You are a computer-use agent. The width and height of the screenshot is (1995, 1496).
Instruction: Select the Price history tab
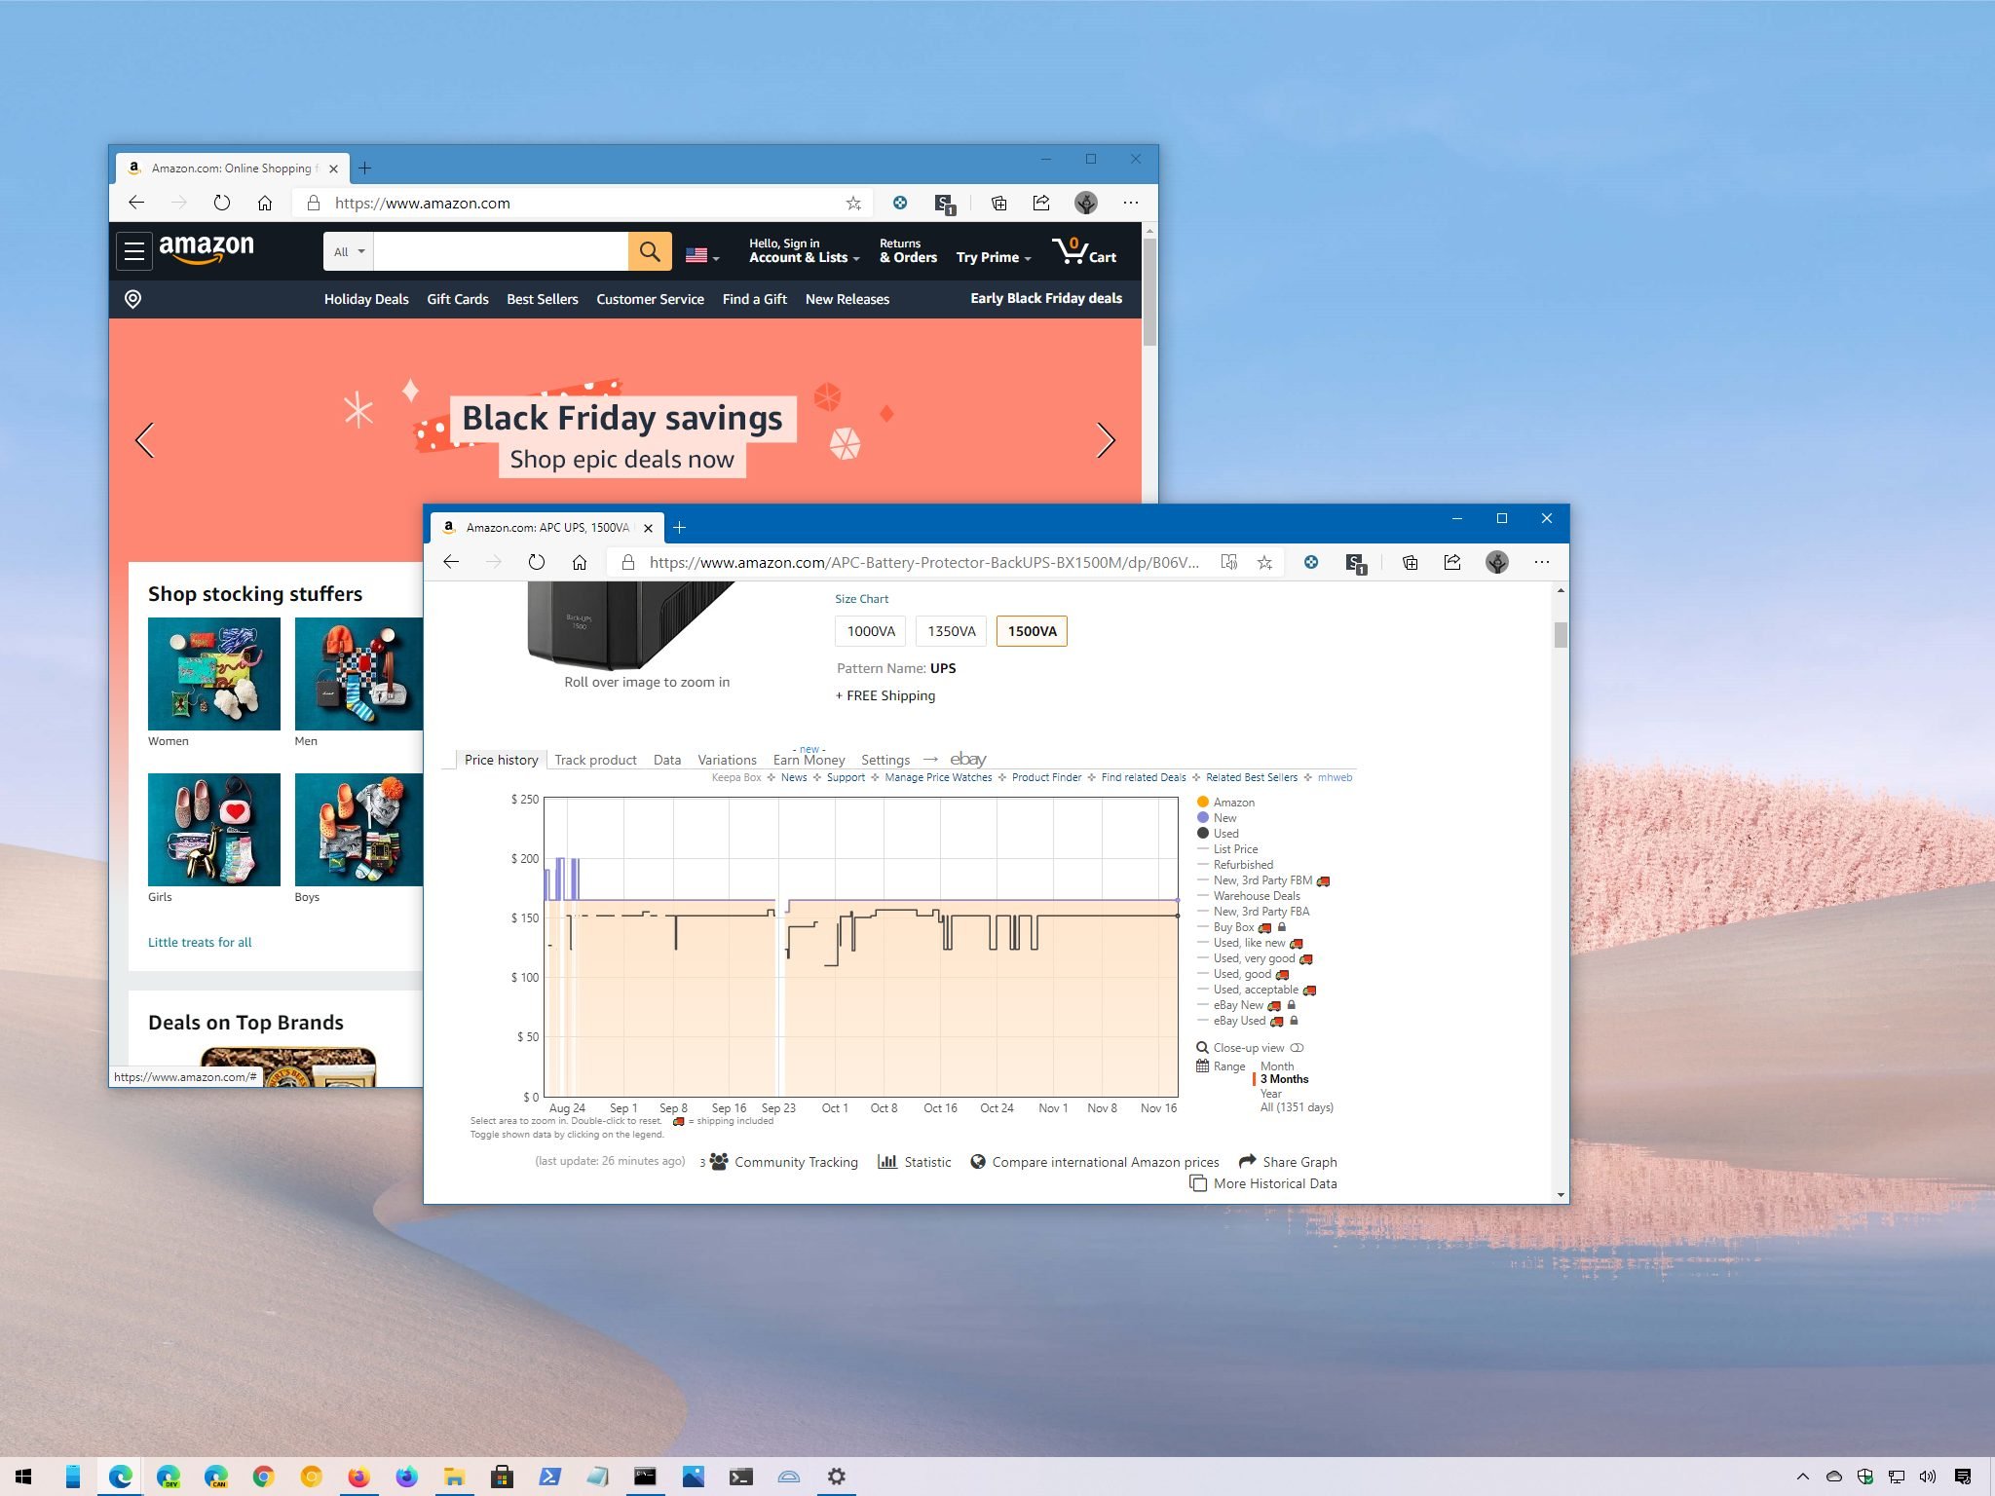[x=501, y=760]
